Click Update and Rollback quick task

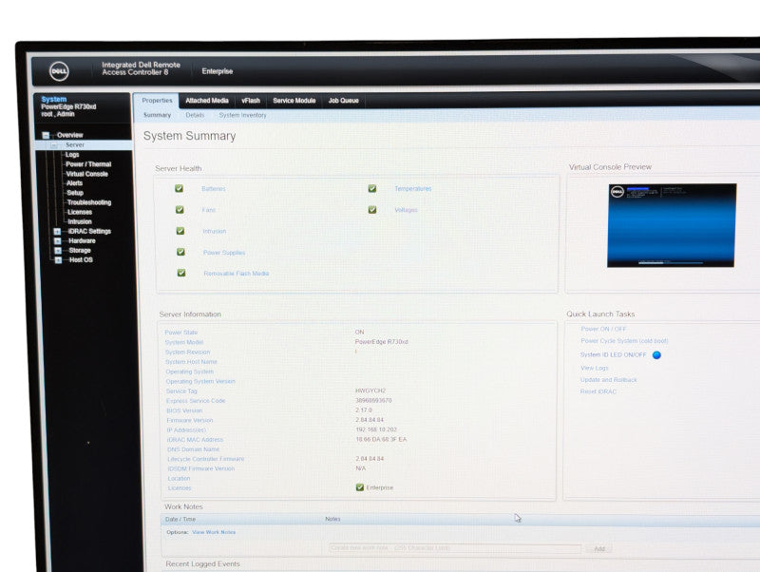coord(609,379)
